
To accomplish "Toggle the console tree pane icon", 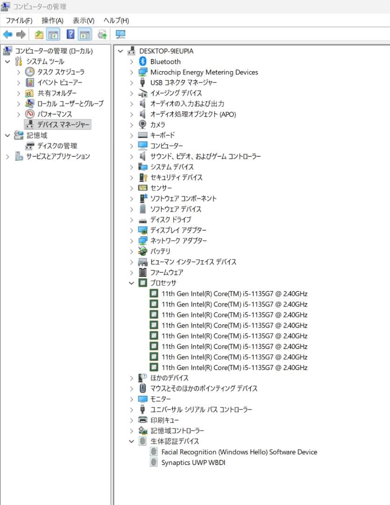I will 53,34.
